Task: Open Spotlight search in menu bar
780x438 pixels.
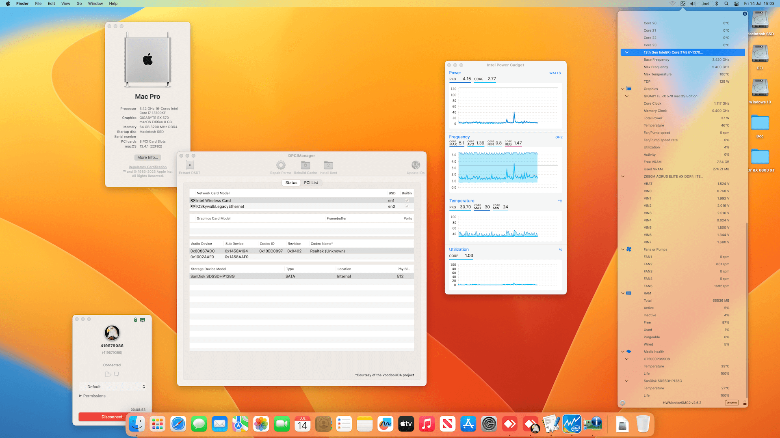Action: pyautogui.click(x=726, y=4)
